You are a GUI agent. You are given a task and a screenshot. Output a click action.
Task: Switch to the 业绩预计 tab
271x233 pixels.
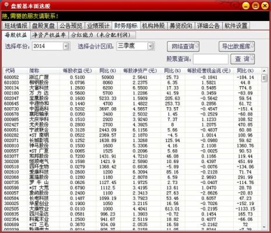[98, 26]
